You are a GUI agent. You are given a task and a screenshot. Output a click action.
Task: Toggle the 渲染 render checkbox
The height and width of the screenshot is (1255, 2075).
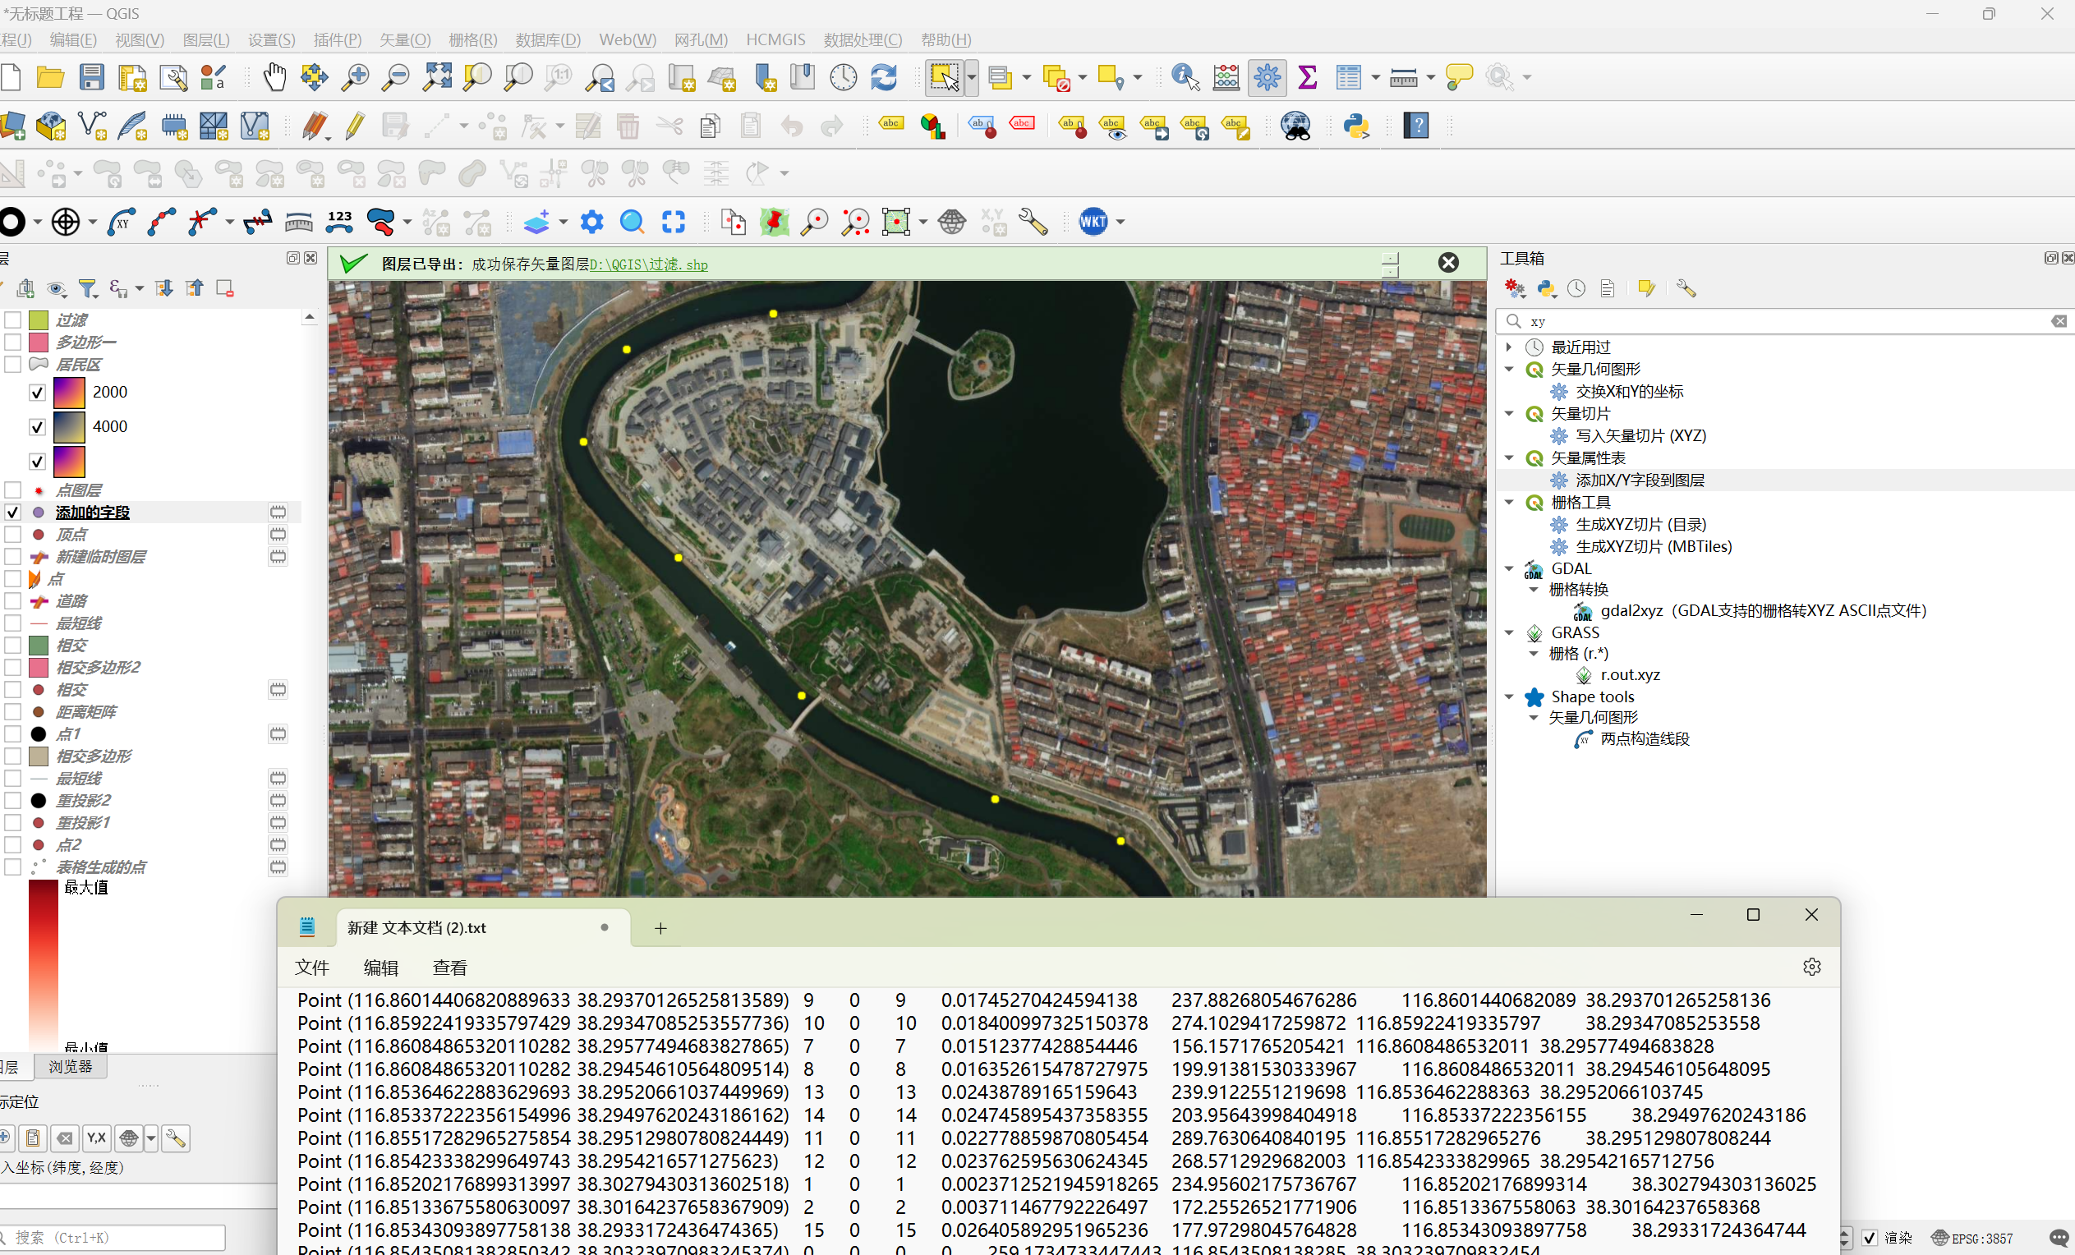point(1870,1237)
